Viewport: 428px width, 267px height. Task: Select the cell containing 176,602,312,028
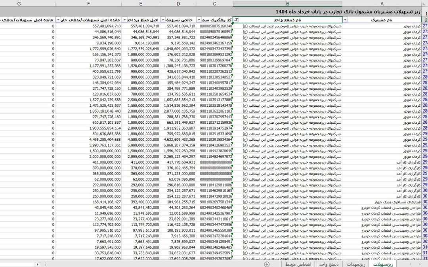178,54
